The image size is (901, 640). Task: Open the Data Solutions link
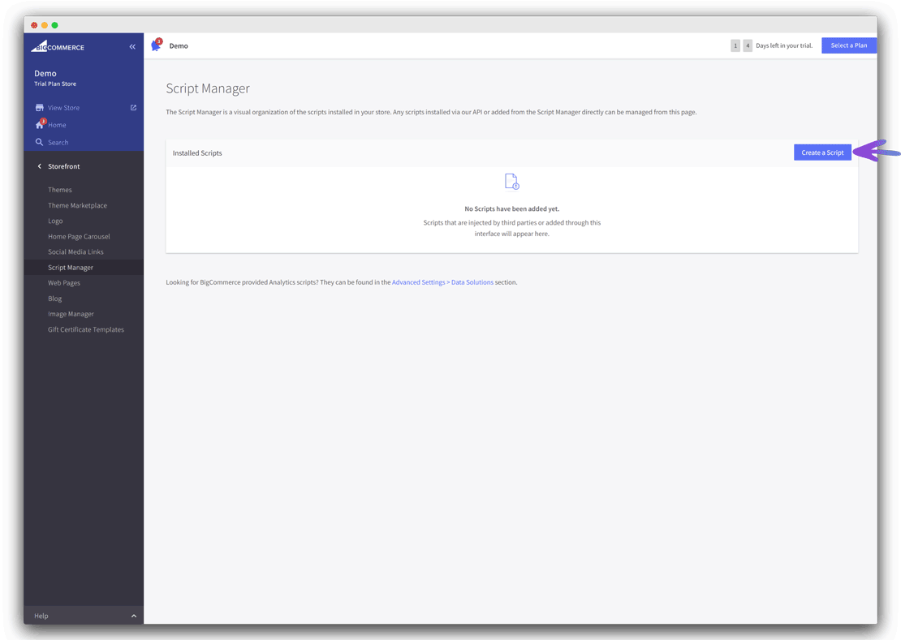point(472,281)
